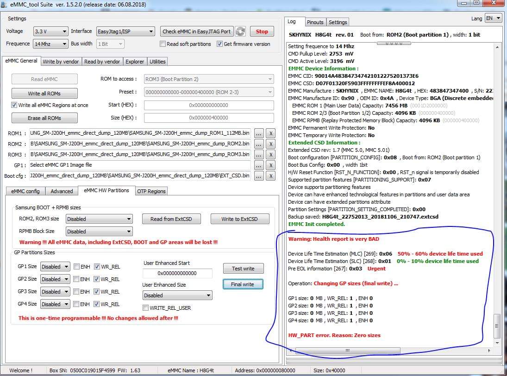Browse for GP1 image file
Image resolution: width=507 pixels, height=376 pixels.
point(259,165)
